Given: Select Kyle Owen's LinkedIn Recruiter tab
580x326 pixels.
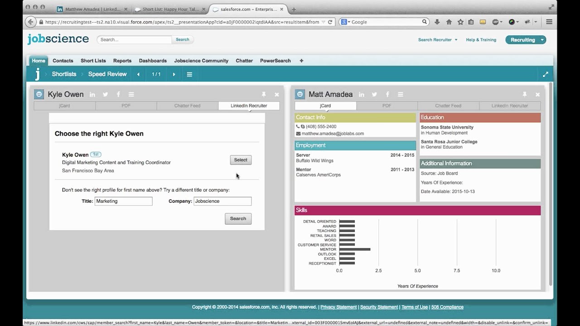Looking at the screenshot, I should [x=249, y=106].
